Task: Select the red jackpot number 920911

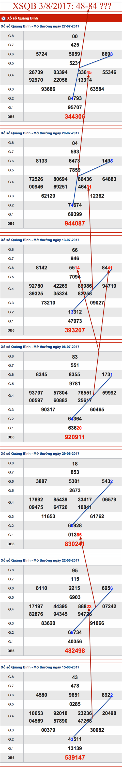Action: click(75, 437)
